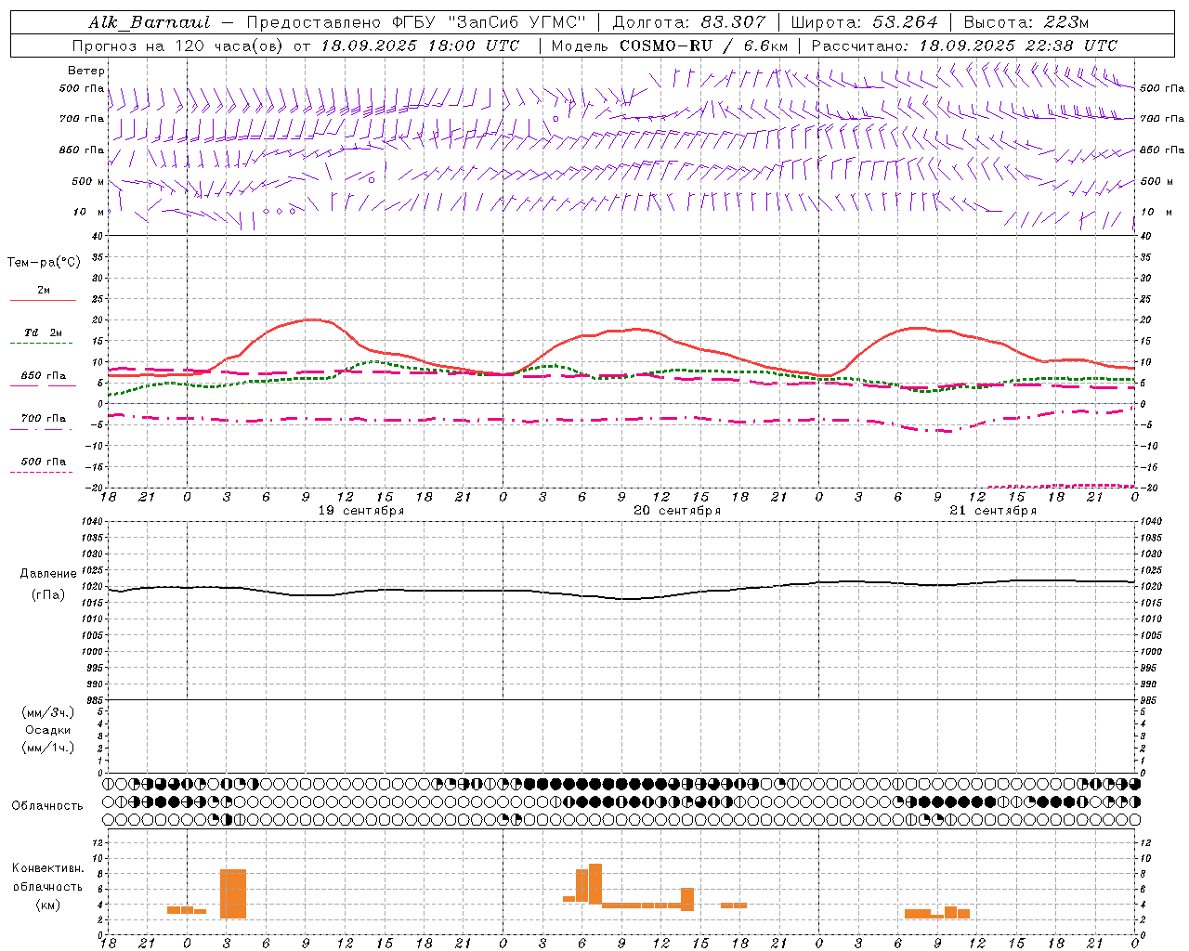Click the Осадки precipitation label
Image resolution: width=1189 pixels, height=951 pixels.
(47, 730)
